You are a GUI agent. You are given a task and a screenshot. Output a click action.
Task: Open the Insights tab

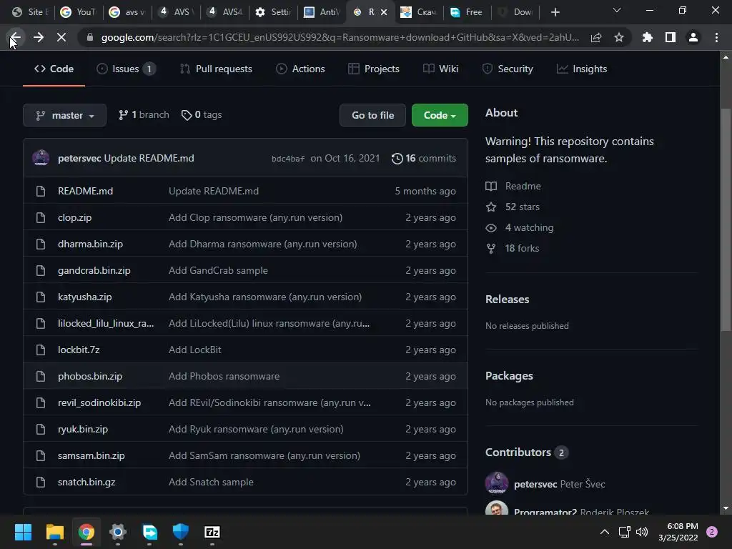(x=582, y=69)
